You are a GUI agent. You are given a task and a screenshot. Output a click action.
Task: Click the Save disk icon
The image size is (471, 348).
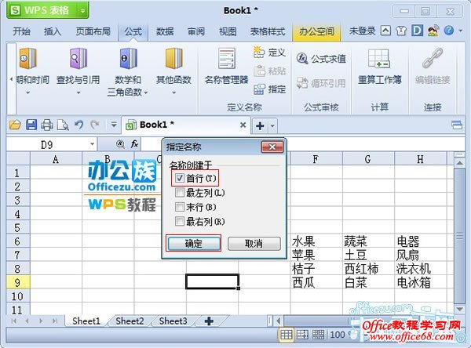coord(31,125)
